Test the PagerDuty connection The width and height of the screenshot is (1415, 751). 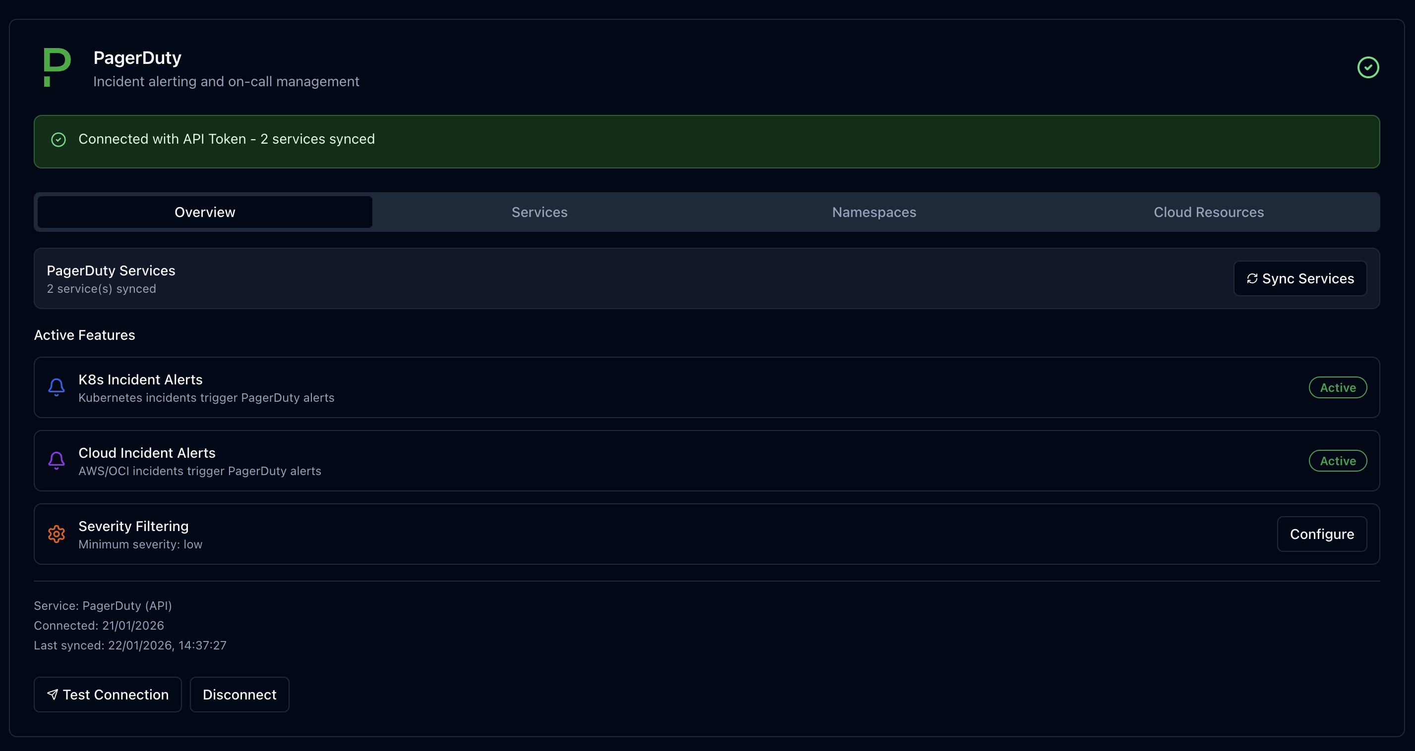coord(107,694)
